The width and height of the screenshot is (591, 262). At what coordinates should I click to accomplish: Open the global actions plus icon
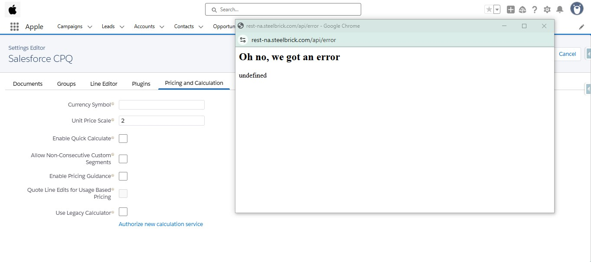tap(511, 10)
